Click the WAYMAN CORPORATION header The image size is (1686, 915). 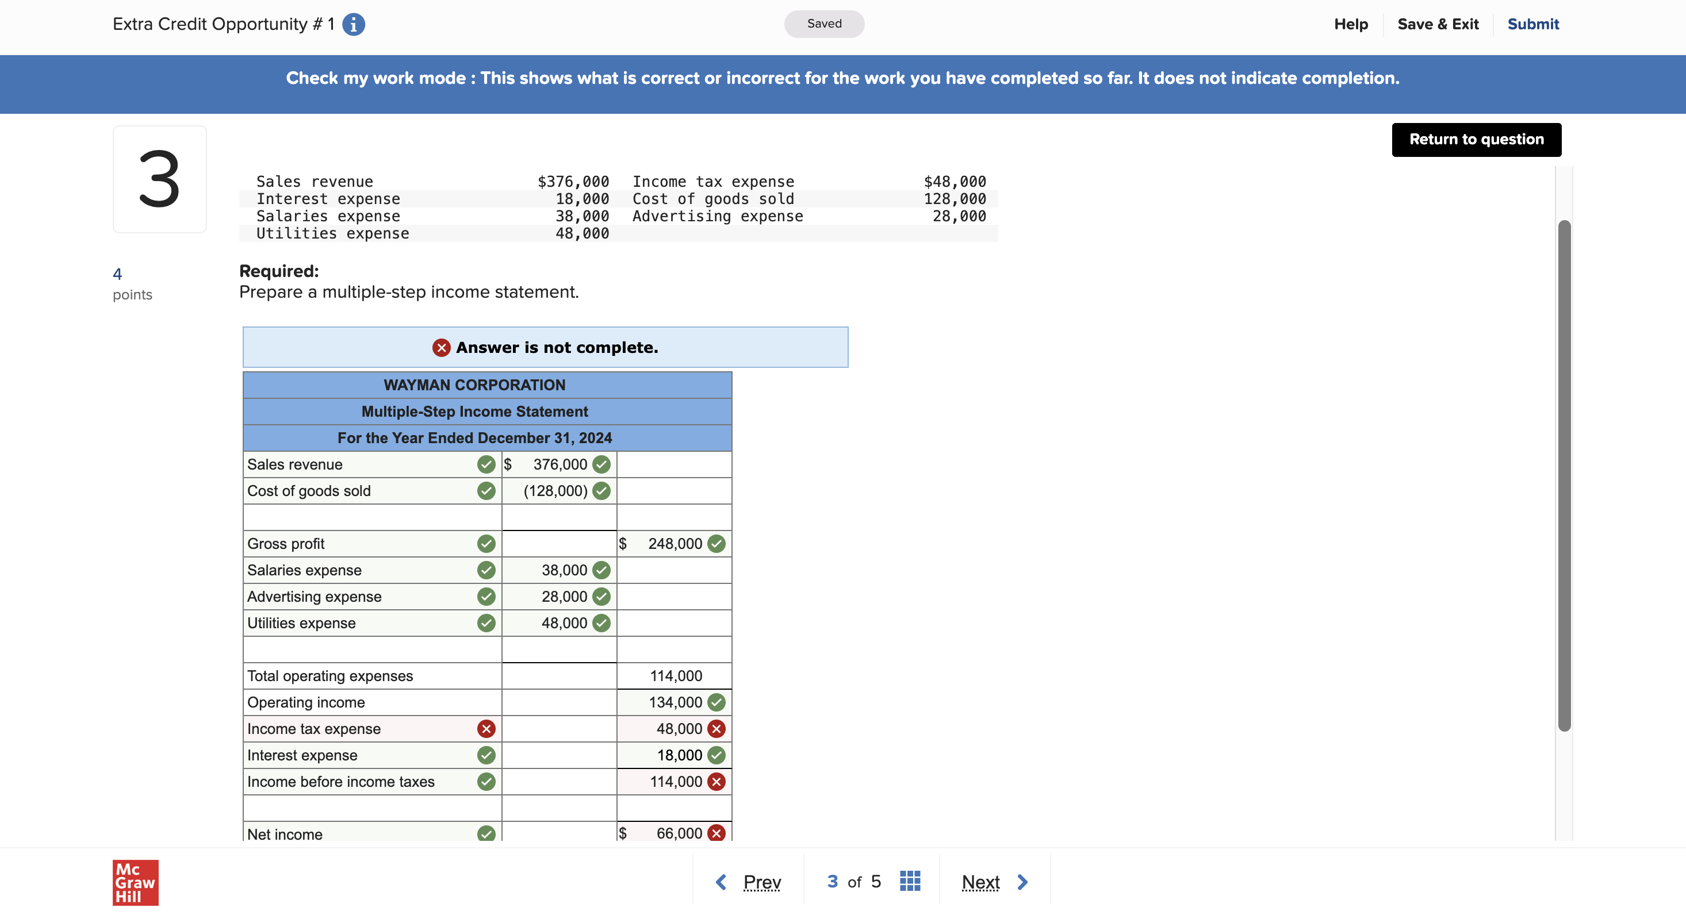pos(488,385)
